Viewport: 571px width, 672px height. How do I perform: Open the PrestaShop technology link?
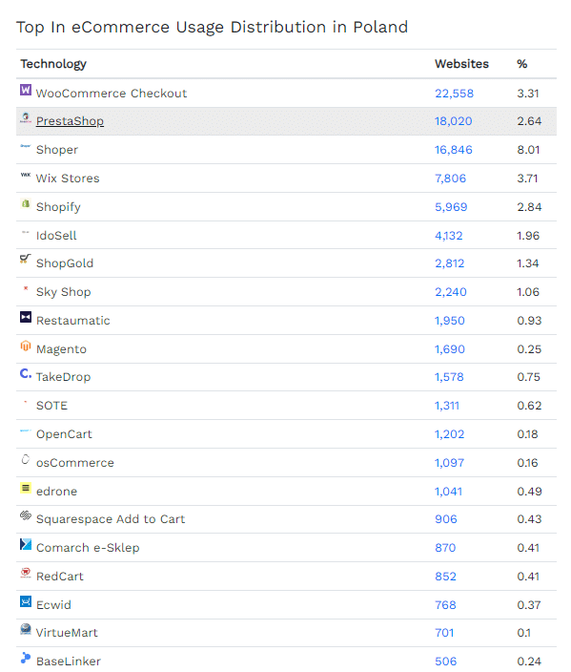tap(70, 121)
